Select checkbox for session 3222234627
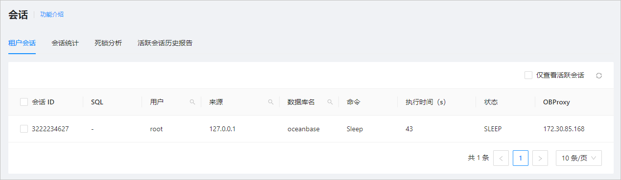The height and width of the screenshot is (180, 621). 24,129
